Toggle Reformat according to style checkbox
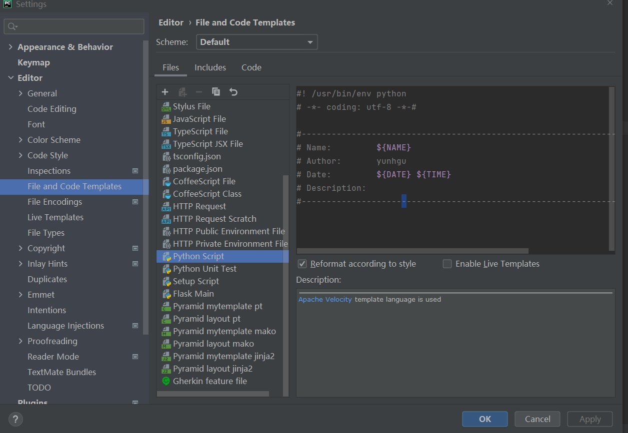628x433 pixels. click(x=302, y=264)
